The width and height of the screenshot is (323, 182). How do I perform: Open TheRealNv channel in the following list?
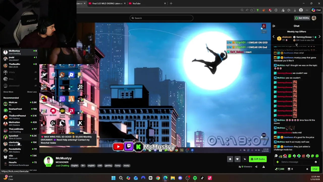20,65
